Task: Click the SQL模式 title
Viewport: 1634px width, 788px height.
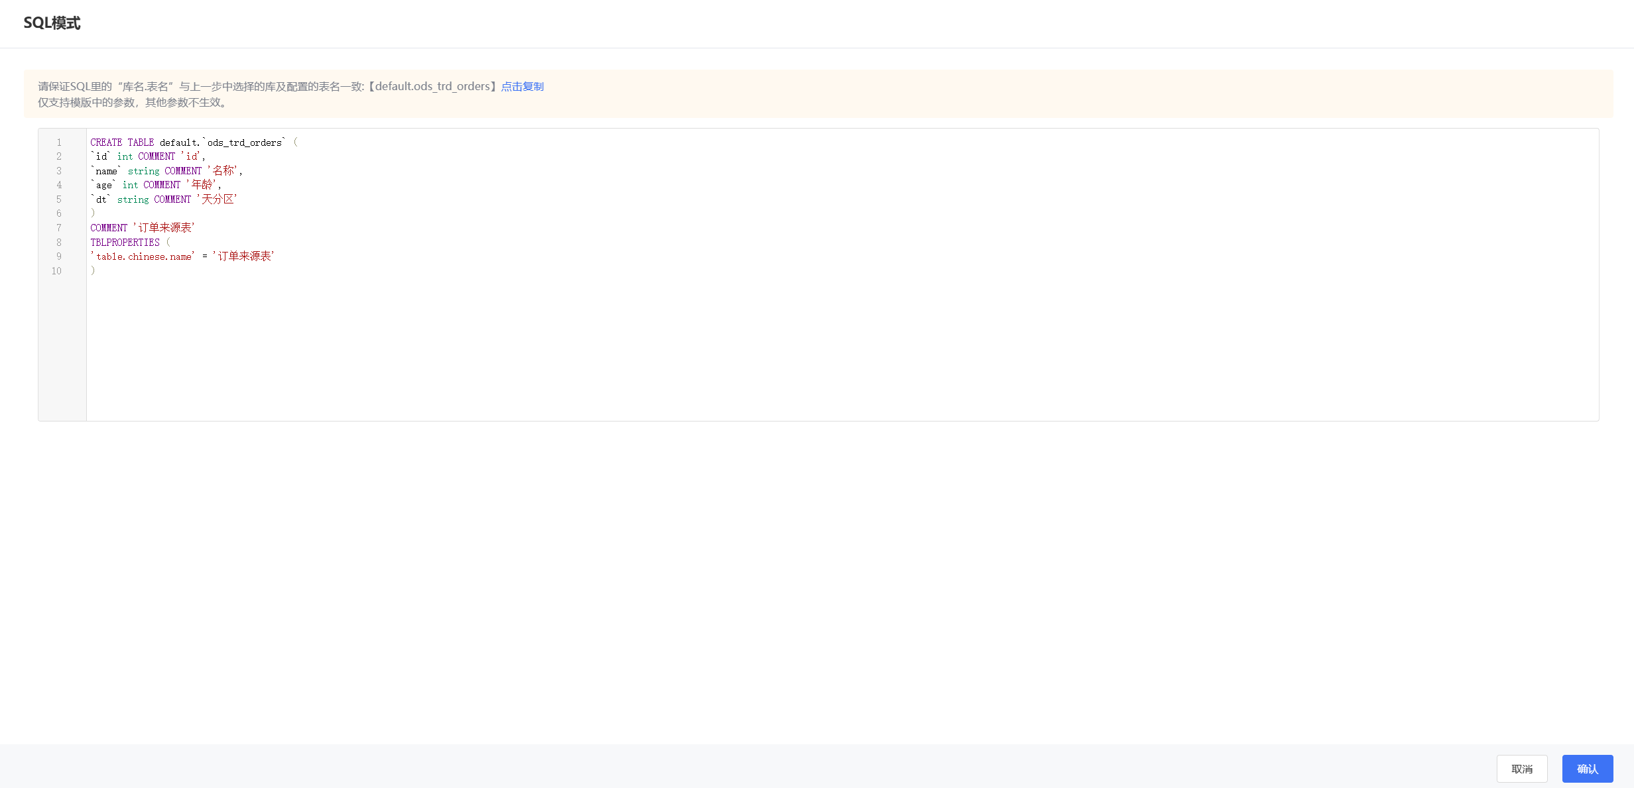Action: tap(52, 23)
